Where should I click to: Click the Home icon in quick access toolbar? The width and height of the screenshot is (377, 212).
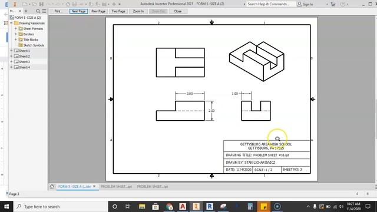[68, 4]
